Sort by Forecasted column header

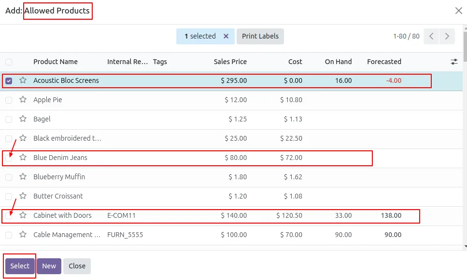coord(384,62)
